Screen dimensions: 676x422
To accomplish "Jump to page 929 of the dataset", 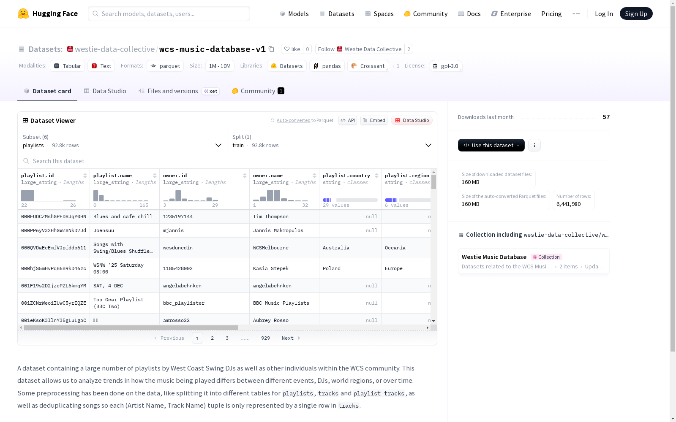I will (x=265, y=338).
